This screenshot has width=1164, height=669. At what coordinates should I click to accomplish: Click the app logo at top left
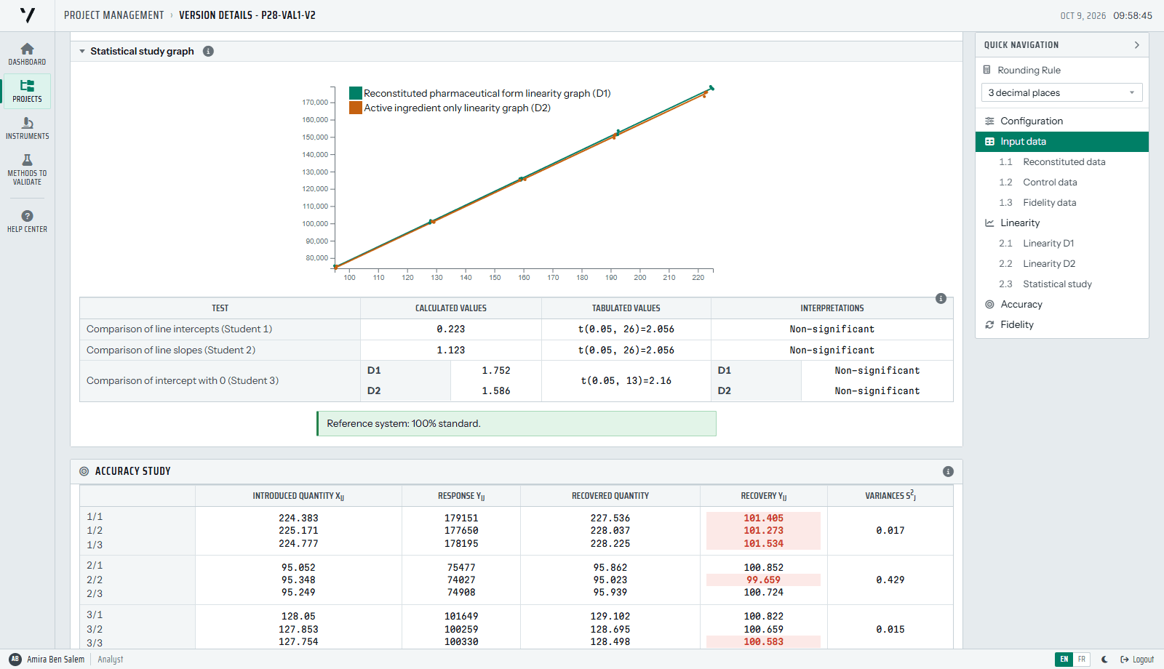[x=28, y=15]
